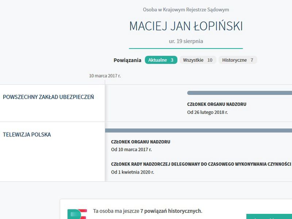Click the red-green logo icon in historical banner
Viewport: 292px width, 219px height.
click(77, 214)
